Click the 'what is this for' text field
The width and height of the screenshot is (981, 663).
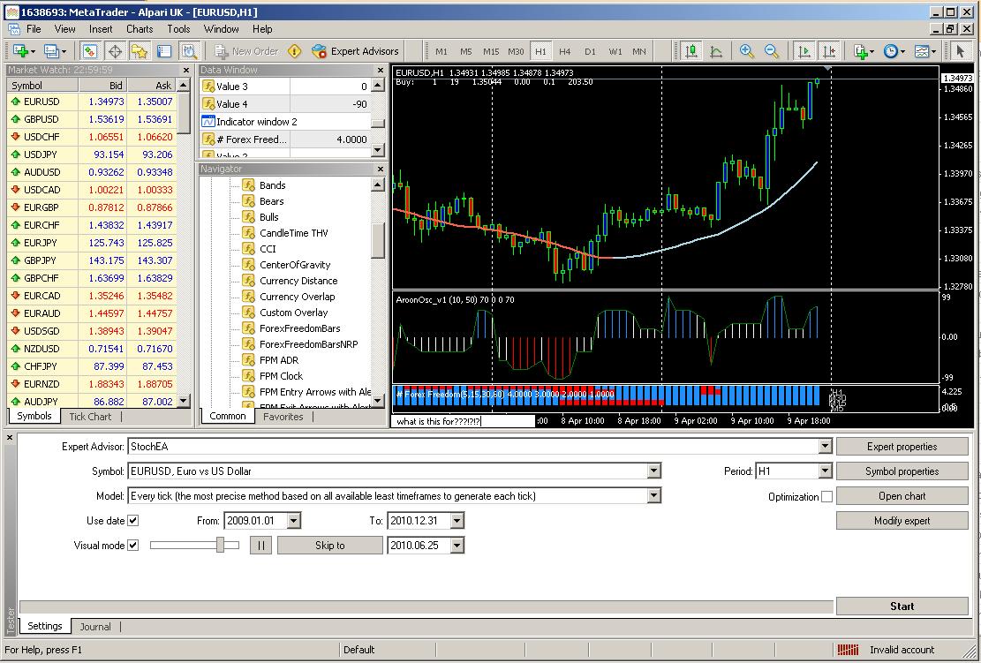coord(464,422)
